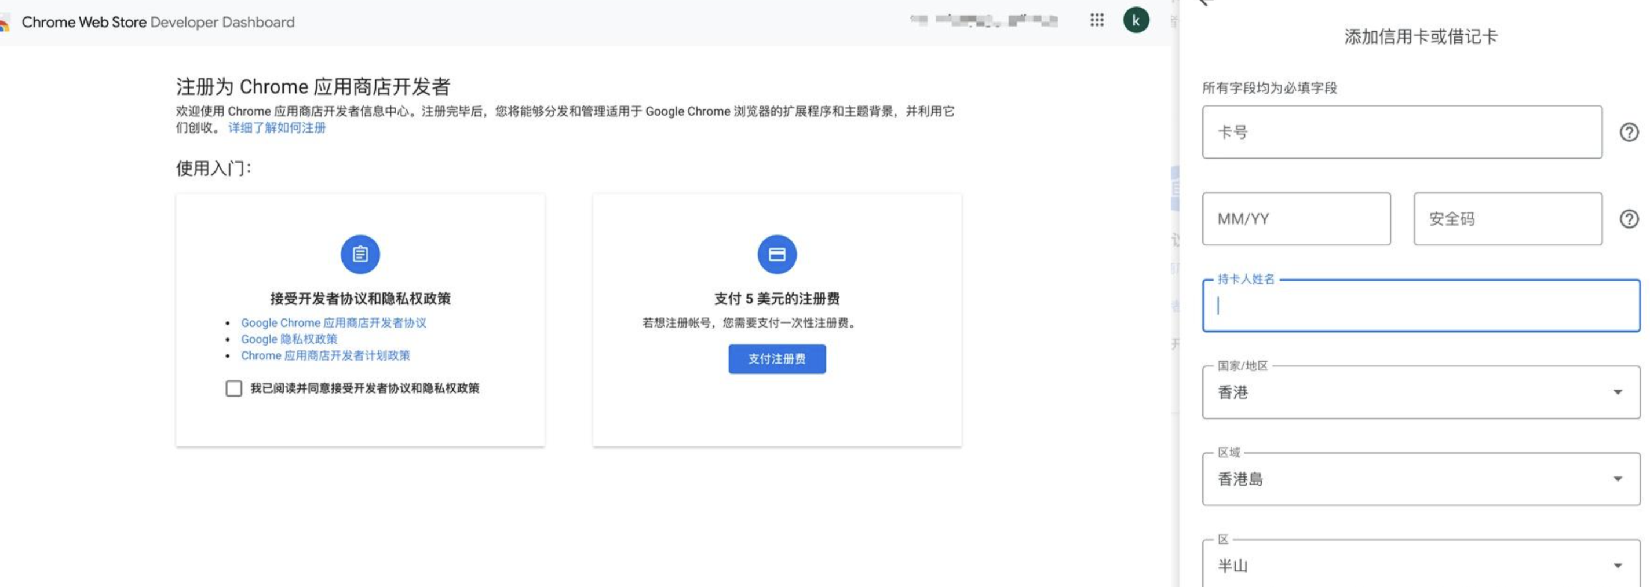Click the 使用入门 heading

click(x=213, y=168)
